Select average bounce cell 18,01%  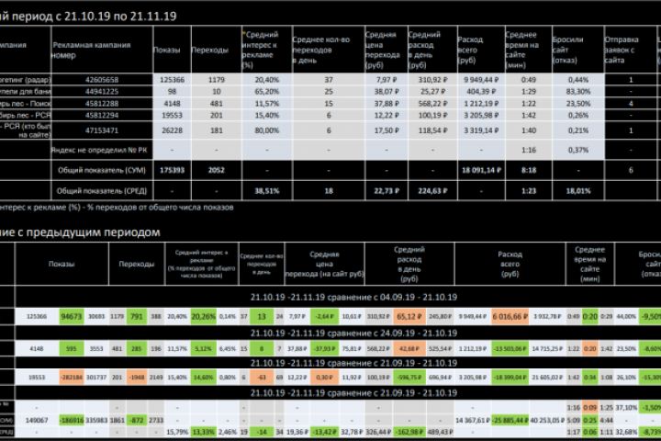tap(578, 191)
